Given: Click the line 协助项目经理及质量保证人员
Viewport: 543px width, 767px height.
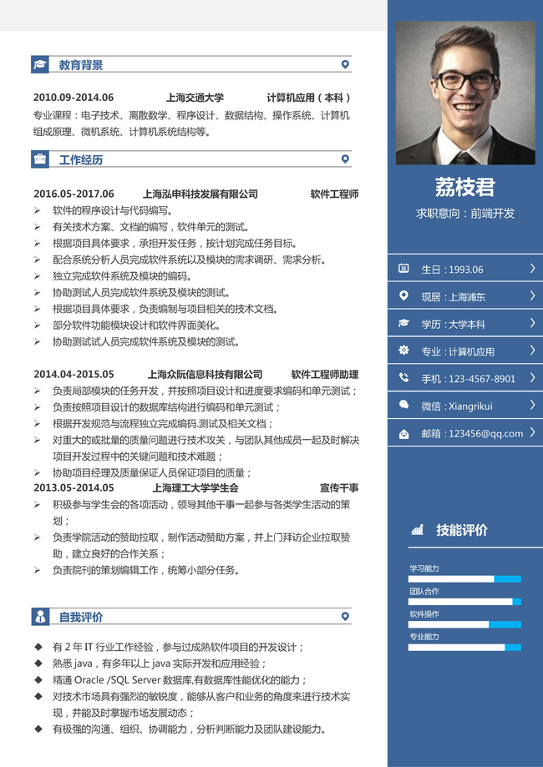Looking at the screenshot, I should click(152, 472).
